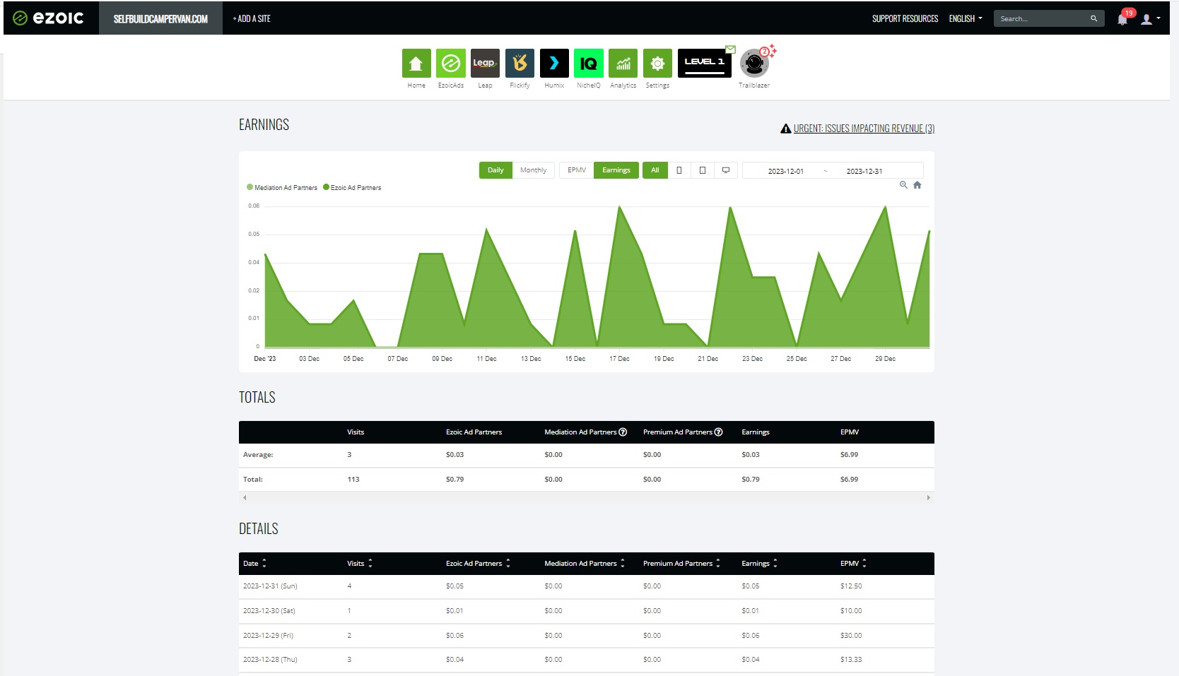Viewport: 1179px width, 676px height.
Task: Click the $30.00 EPMV value
Action: (851, 636)
